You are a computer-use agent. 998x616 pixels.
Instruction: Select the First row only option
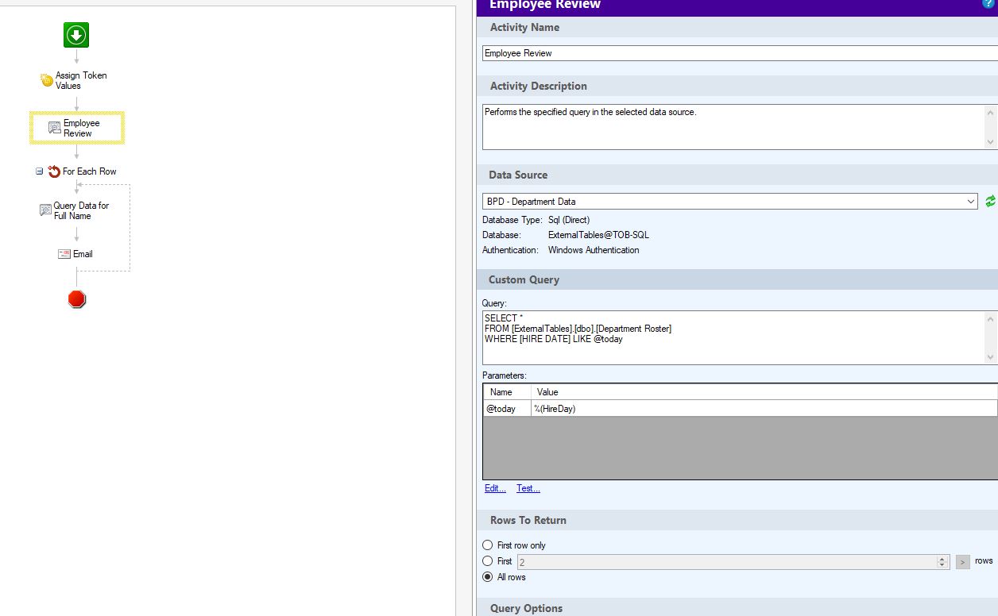[488, 545]
